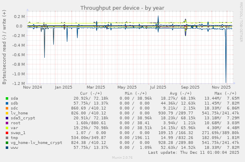Click the '-1.2 M' y-axis label
Screen dimensions: 245x162
[18, 83]
